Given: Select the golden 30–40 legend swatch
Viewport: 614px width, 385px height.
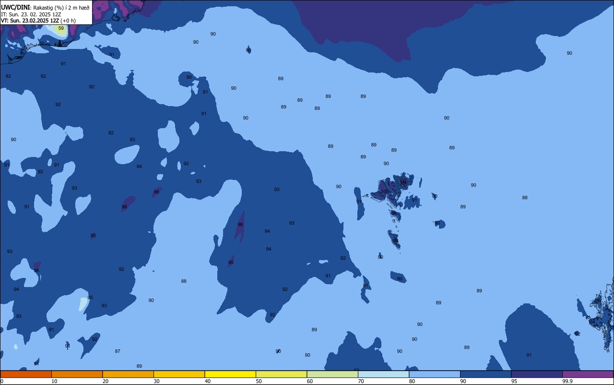Looking at the screenshot, I should click(x=179, y=374).
